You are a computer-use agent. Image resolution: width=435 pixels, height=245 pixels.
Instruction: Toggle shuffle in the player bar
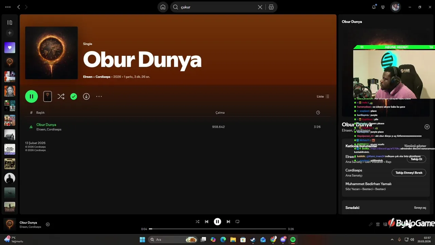tap(197, 222)
